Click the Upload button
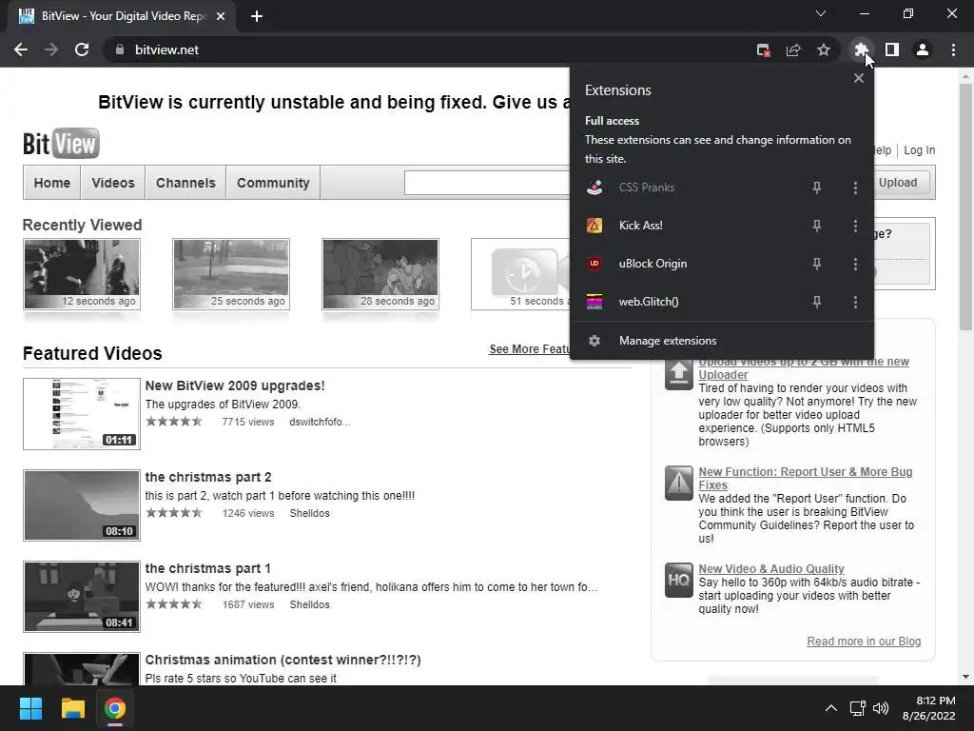Image resolution: width=974 pixels, height=731 pixels. click(x=902, y=182)
